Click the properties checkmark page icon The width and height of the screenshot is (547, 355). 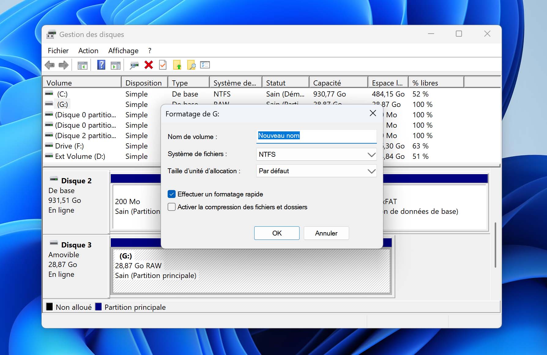coord(163,65)
